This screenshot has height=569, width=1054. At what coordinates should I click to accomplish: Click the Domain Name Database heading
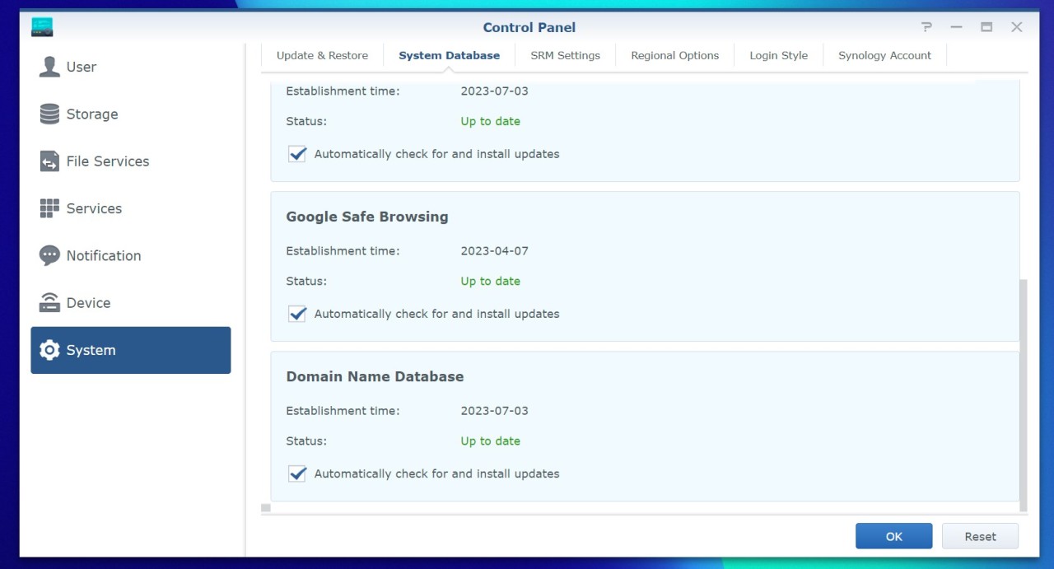click(x=375, y=376)
